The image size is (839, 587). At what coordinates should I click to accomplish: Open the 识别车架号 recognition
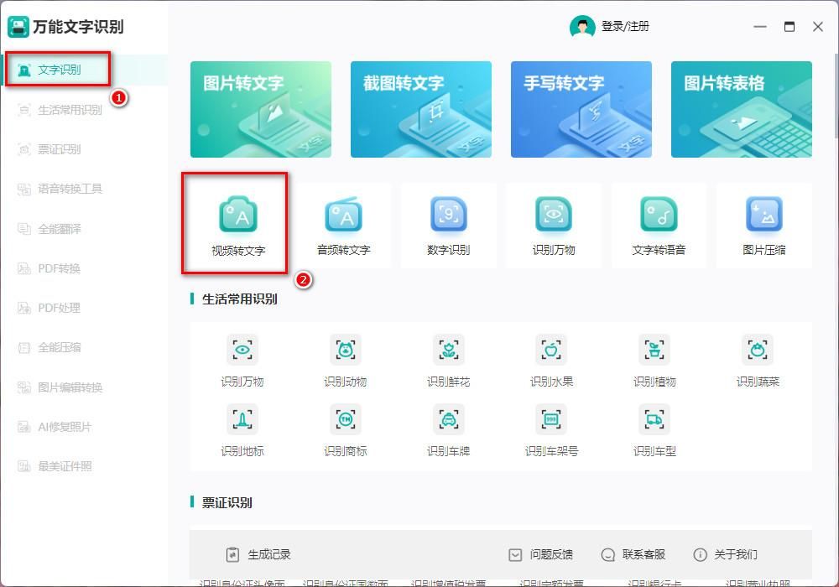point(551,430)
